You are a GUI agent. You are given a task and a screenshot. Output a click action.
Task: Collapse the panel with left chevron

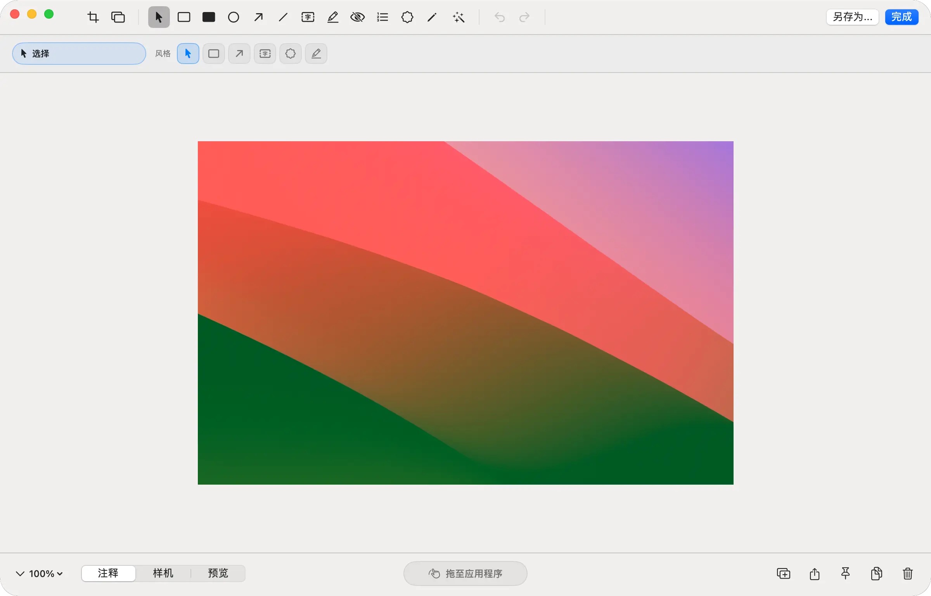20,573
